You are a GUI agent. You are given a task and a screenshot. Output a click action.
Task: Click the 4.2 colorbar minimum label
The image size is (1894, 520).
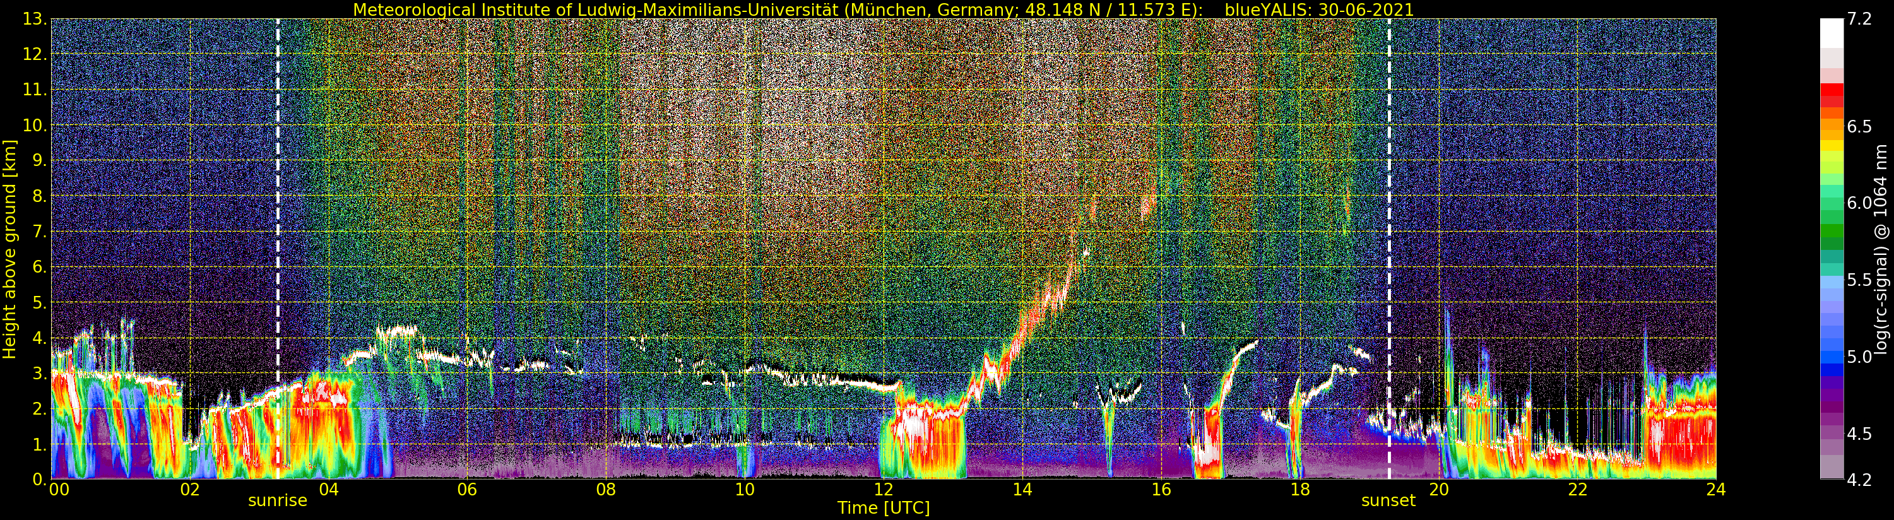click(x=1860, y=480)
